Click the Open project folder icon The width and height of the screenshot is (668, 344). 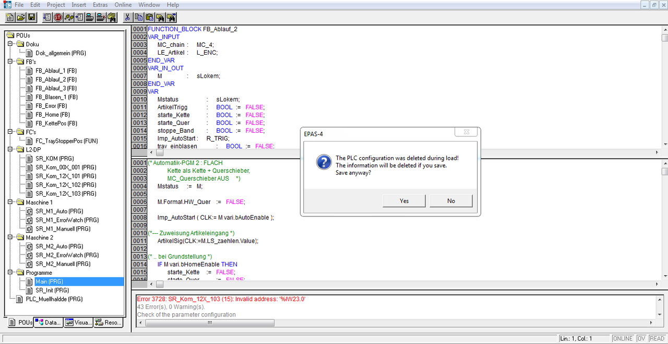pos(21,17)
